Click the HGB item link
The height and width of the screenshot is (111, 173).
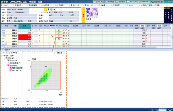[x=4, y=36]
